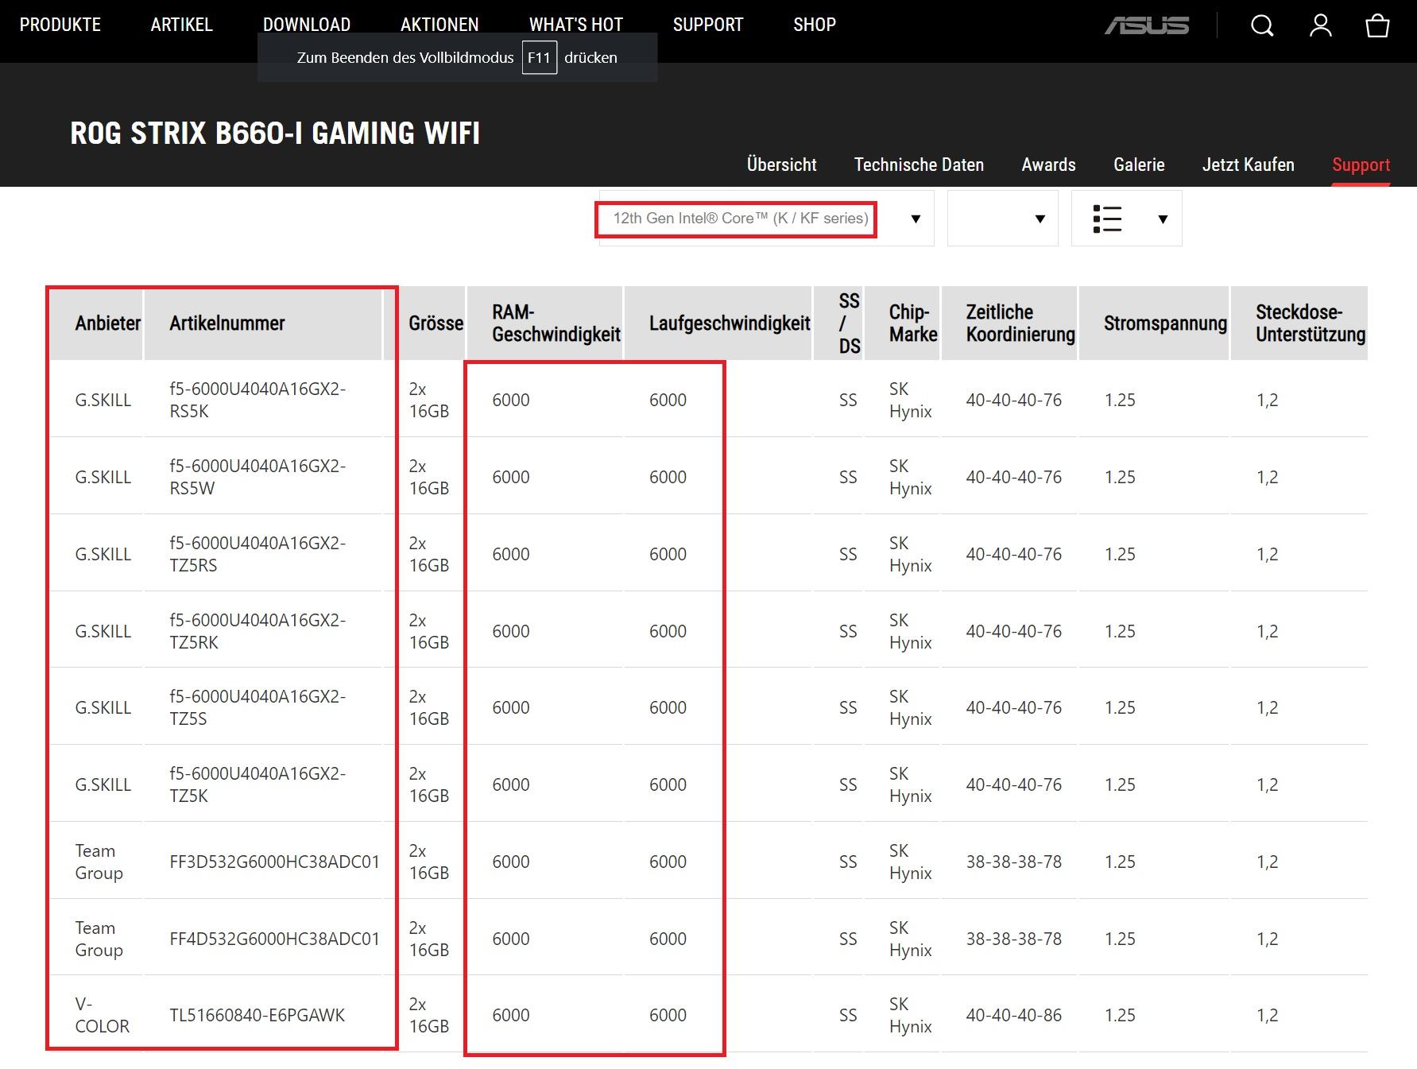This screenshot has height=1069, width=1417.
Task: Click voltage 1.25 in the RS5W row
Action: (1120, 477)
